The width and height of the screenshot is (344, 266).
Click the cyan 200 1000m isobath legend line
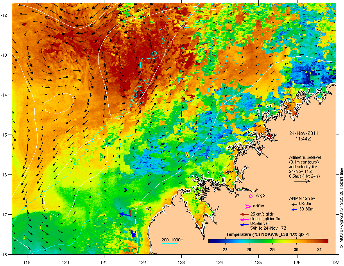(169, 243)
